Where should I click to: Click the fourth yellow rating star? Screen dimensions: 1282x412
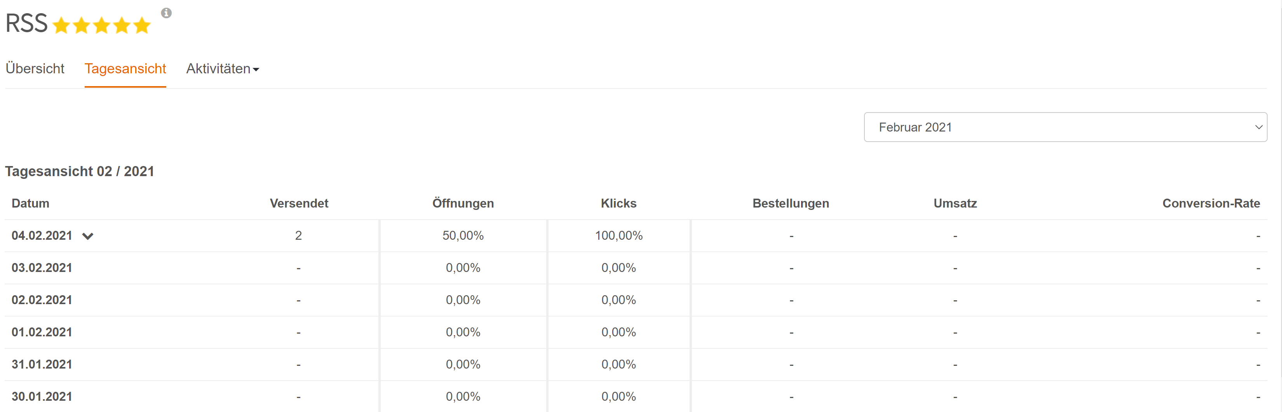[x=122, y=25]
